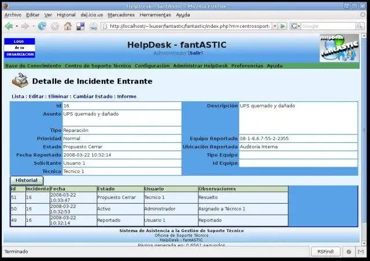Click the Solicitante value Usuario 1
This screenshot has height=261, width=370.
pos(122,163)
